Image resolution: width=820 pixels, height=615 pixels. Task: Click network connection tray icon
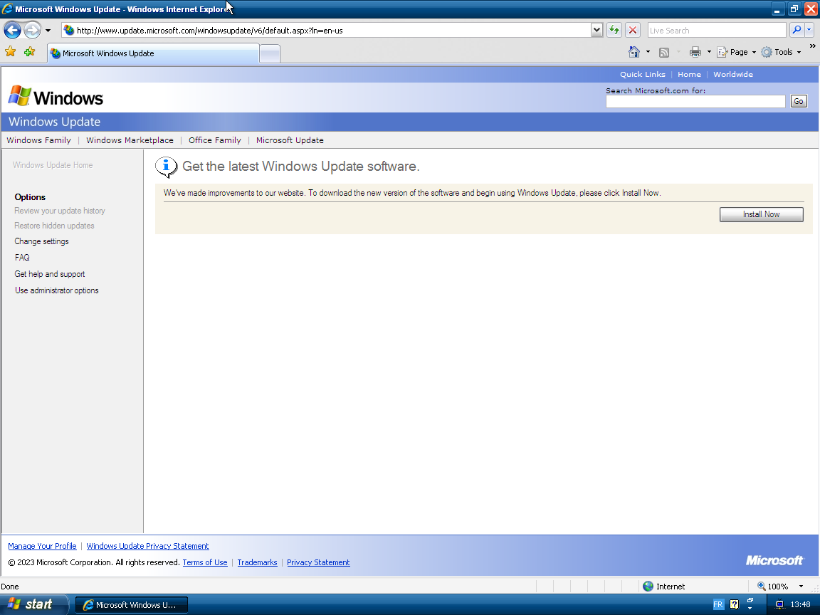coord(779,604)
